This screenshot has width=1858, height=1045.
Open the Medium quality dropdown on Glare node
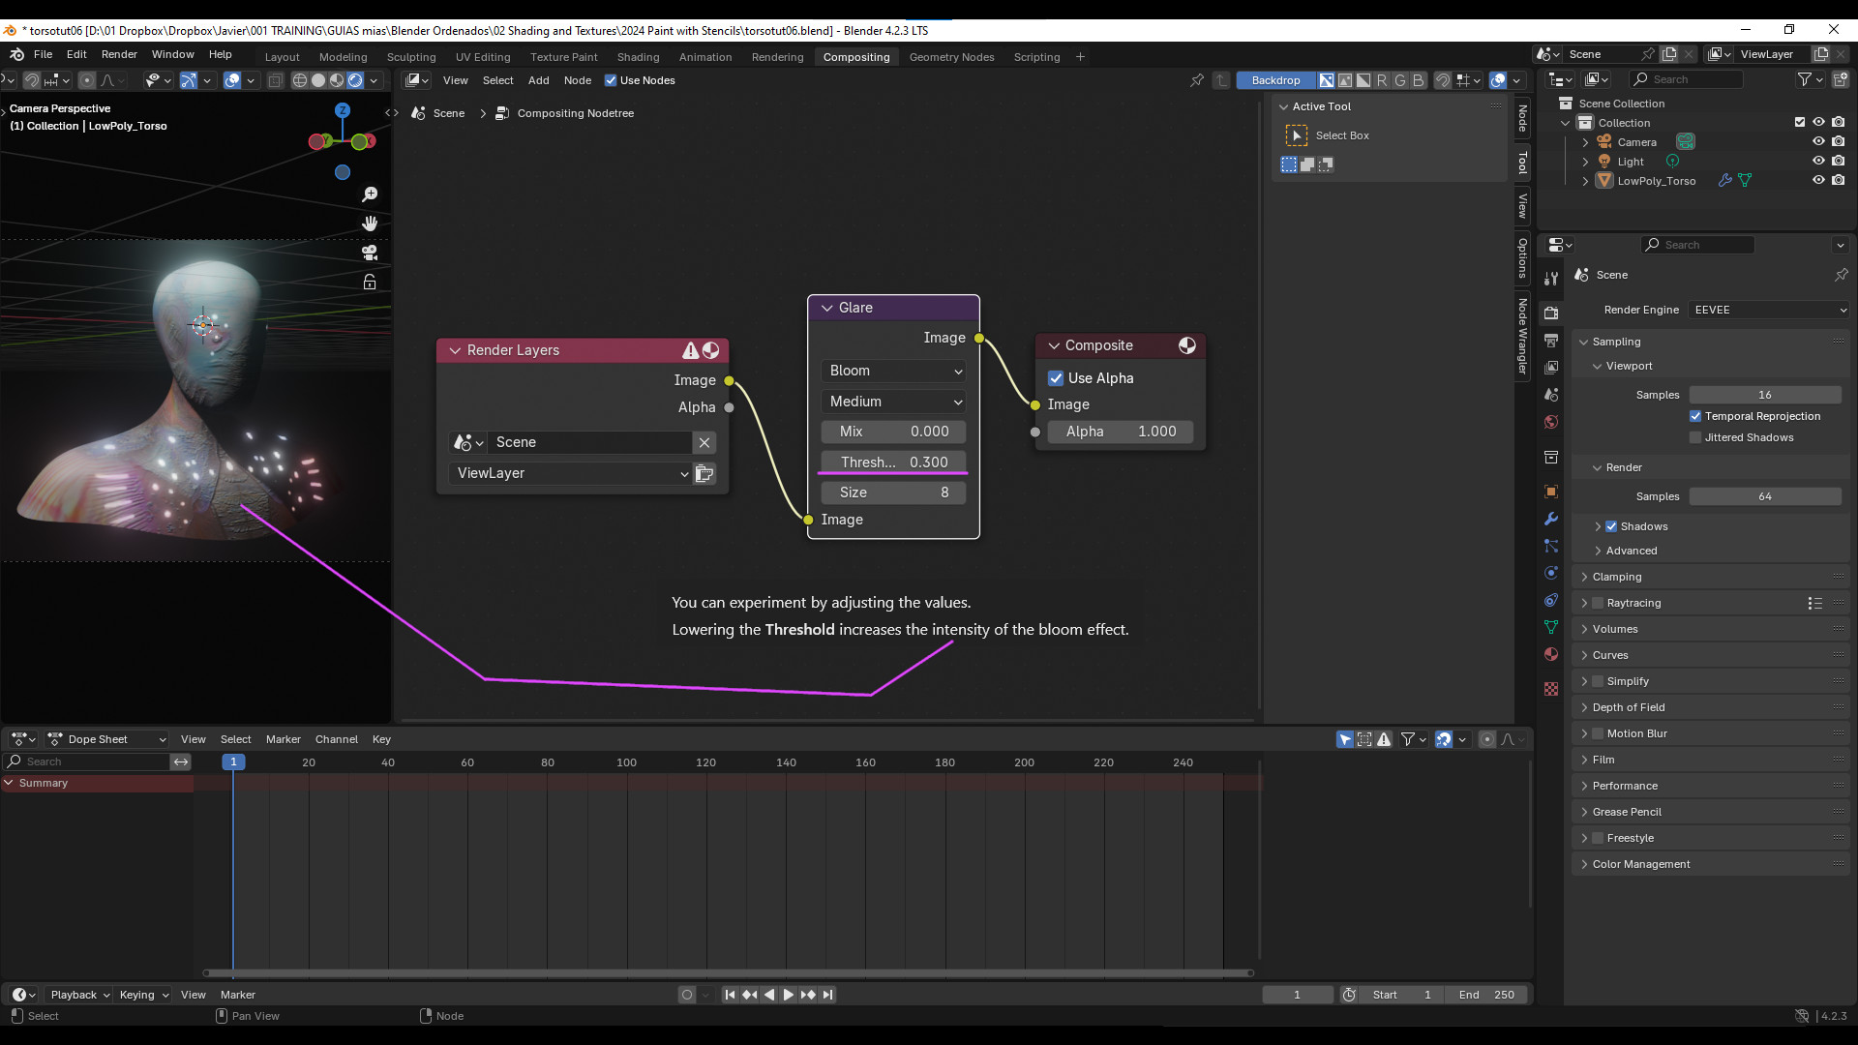(893, 402)
